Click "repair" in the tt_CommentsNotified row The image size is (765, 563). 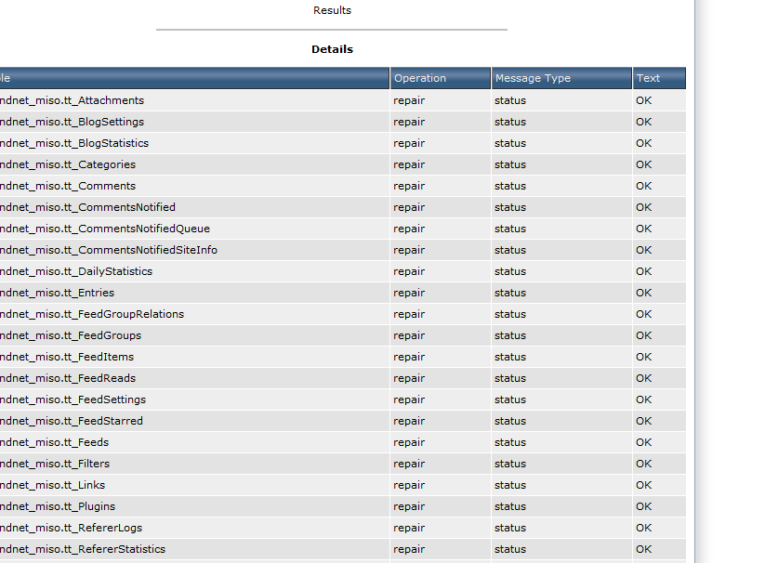(409, 208)
